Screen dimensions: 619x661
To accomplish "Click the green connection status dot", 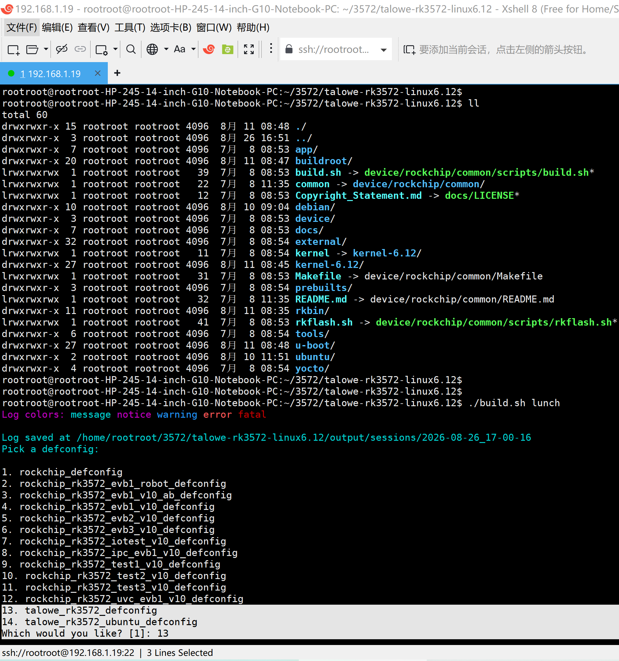I will (11, 74).
